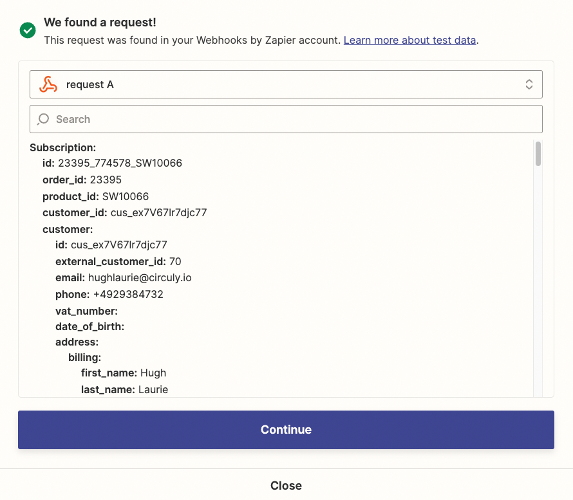Click the Close button
573x500 pixels.
pos(286,485)
